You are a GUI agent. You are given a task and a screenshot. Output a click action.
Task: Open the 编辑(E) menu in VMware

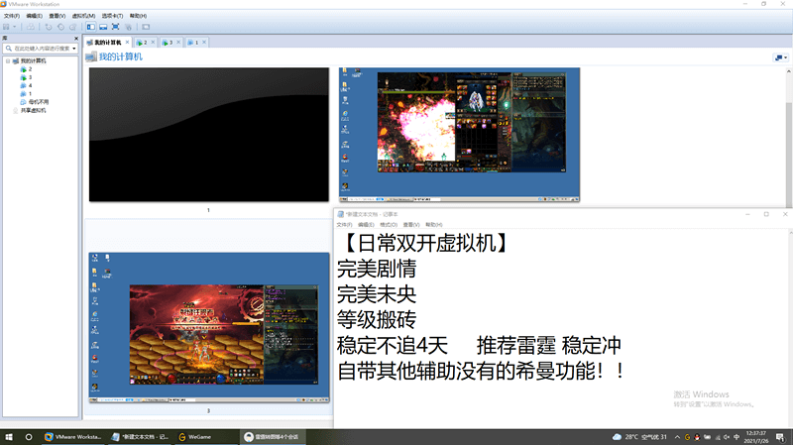[35, 16]
